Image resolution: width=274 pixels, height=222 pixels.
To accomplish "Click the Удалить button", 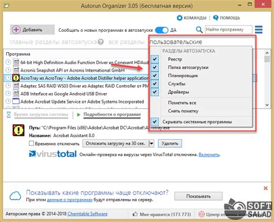I will 170,143.
